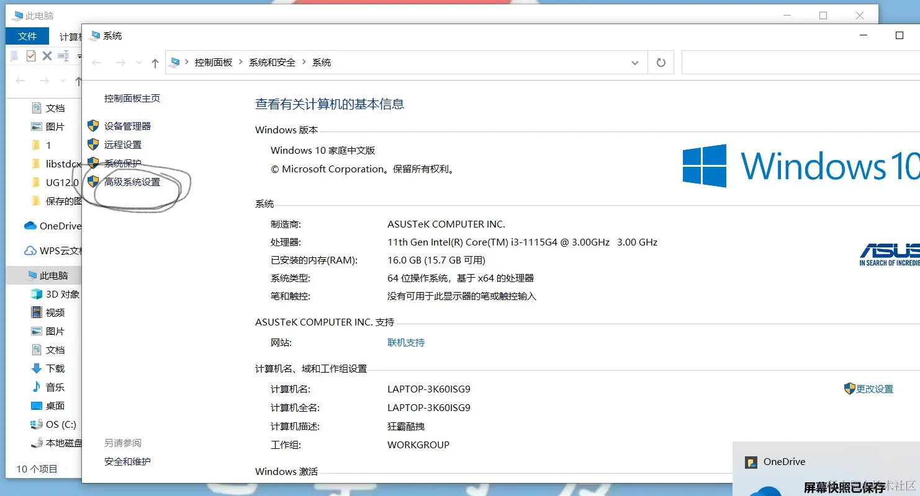Open recent locations dropdown in 系统 window
This screenshot has width=920, height=496.
pyautogui.click(x=139, y=63)
